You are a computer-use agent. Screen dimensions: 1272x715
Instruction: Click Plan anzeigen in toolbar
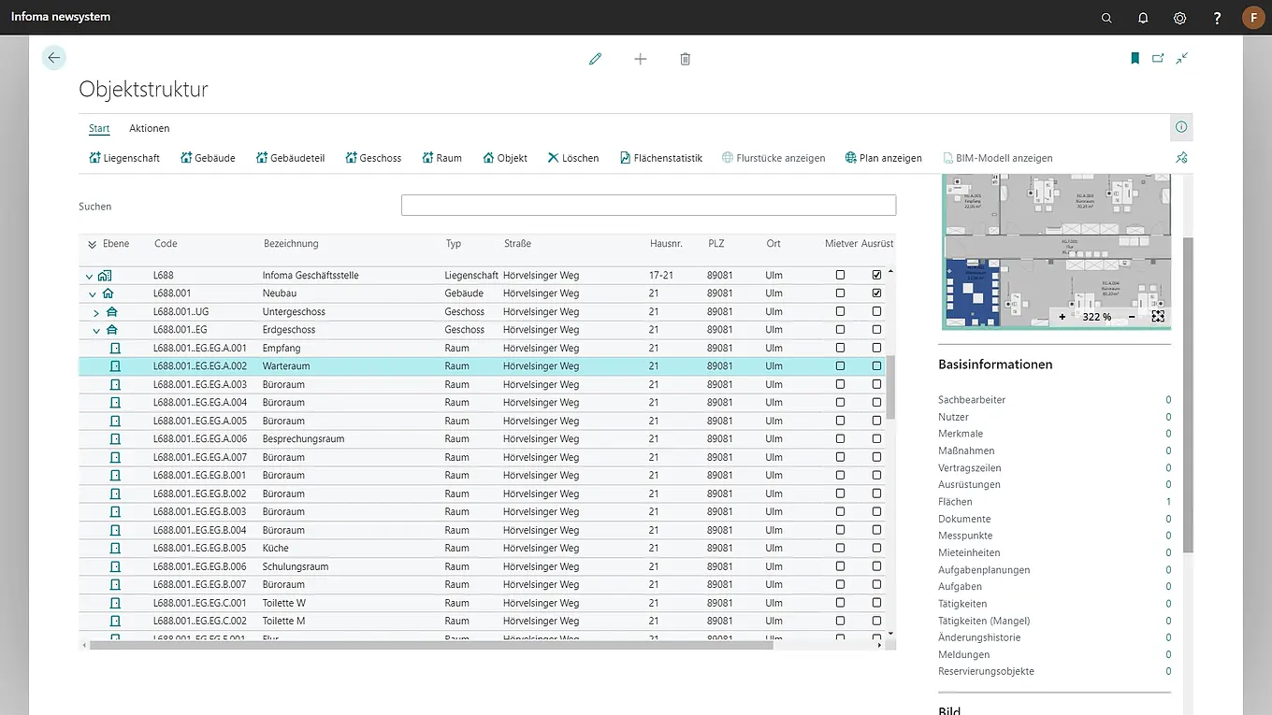[883, 158]
